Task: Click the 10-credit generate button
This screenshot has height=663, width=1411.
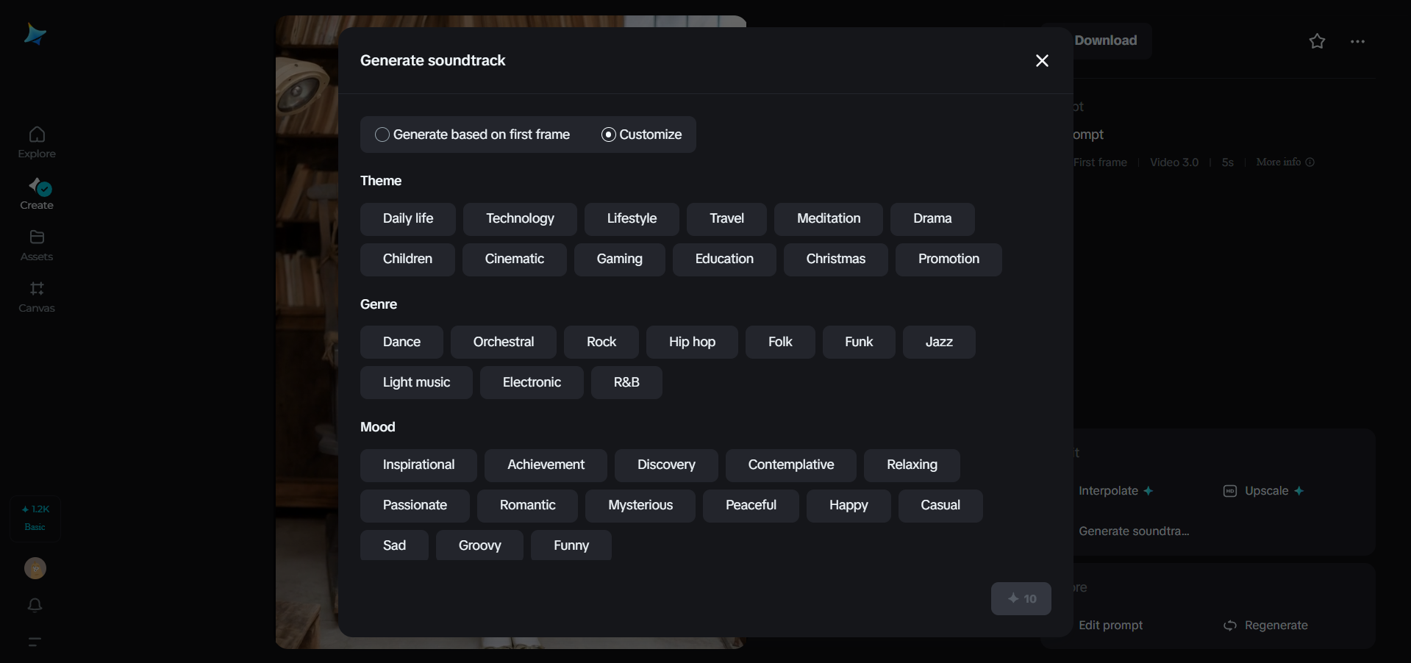Action: (x=1021, y=598)
